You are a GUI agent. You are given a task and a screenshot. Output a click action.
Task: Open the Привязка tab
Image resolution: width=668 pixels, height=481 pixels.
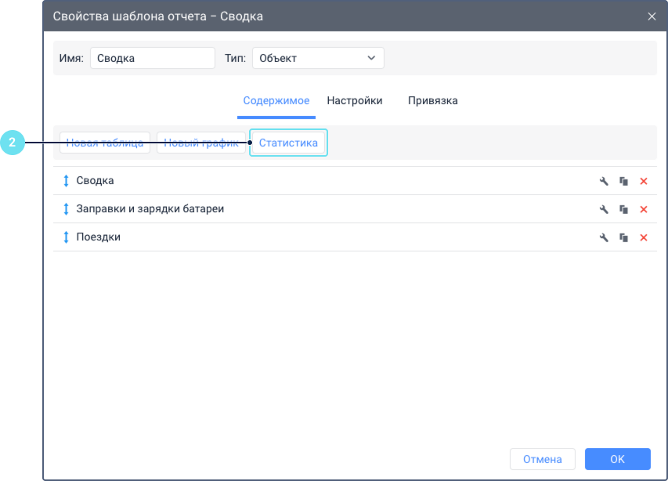(432, 101)
